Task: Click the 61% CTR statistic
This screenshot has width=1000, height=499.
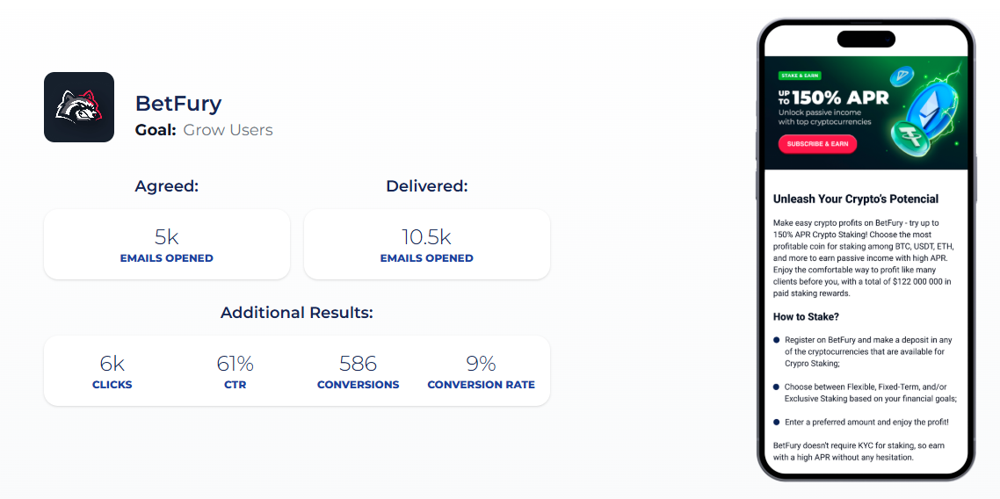Action: (235, 371)
